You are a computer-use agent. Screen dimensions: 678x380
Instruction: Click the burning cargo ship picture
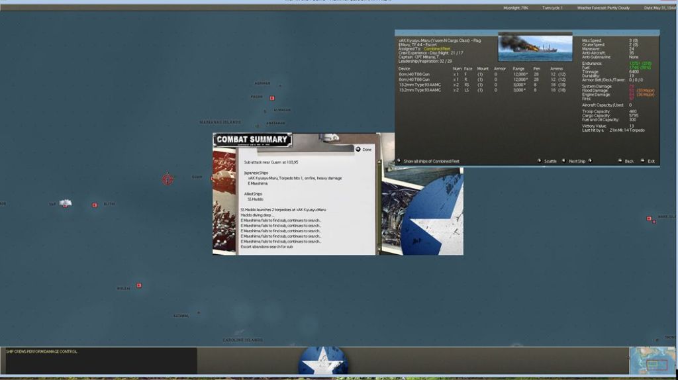point(535,48)
